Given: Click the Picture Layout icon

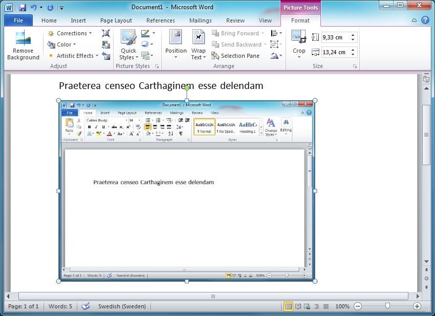Looking at the screenshot, I should (x=145, y=55).
